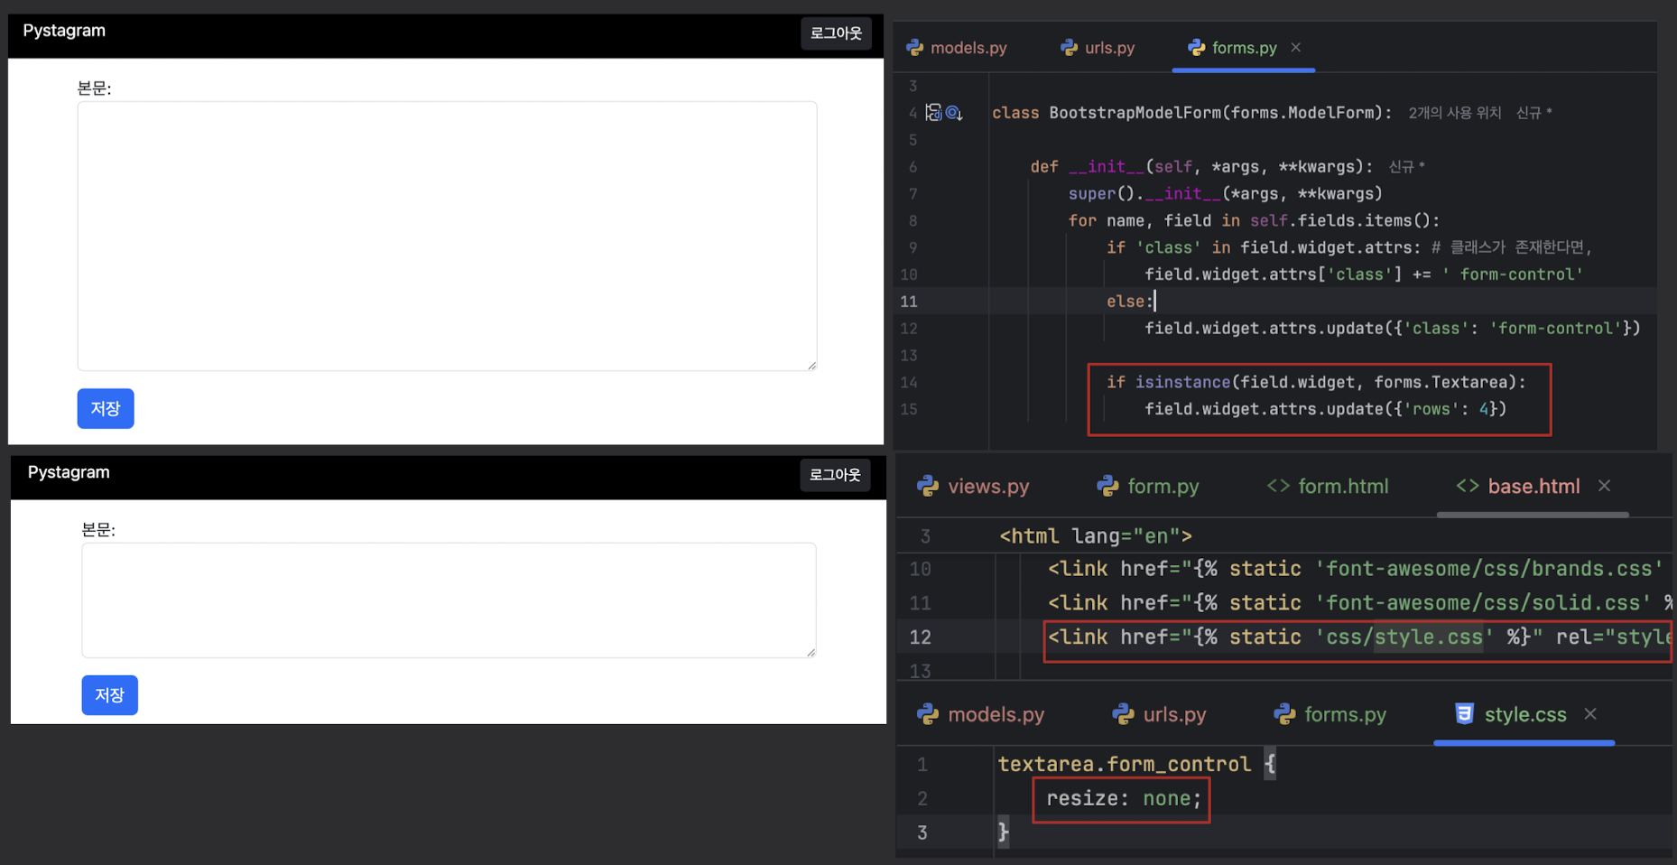Click the first gutter icon on line 4
The height and width of the screenshot is (865, 1677).
934,113
